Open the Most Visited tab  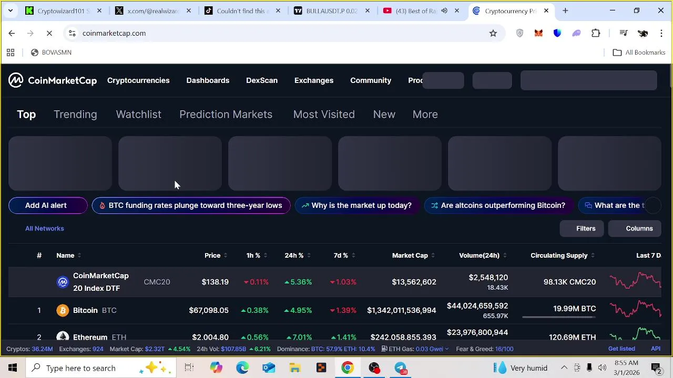pos(324,114)
